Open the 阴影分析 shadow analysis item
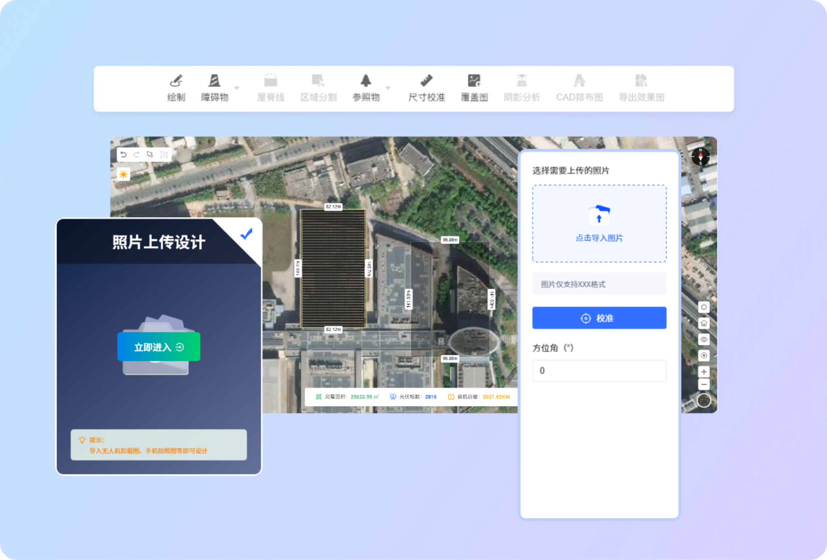This screenshot has height=560, width=827. (522, 88)
